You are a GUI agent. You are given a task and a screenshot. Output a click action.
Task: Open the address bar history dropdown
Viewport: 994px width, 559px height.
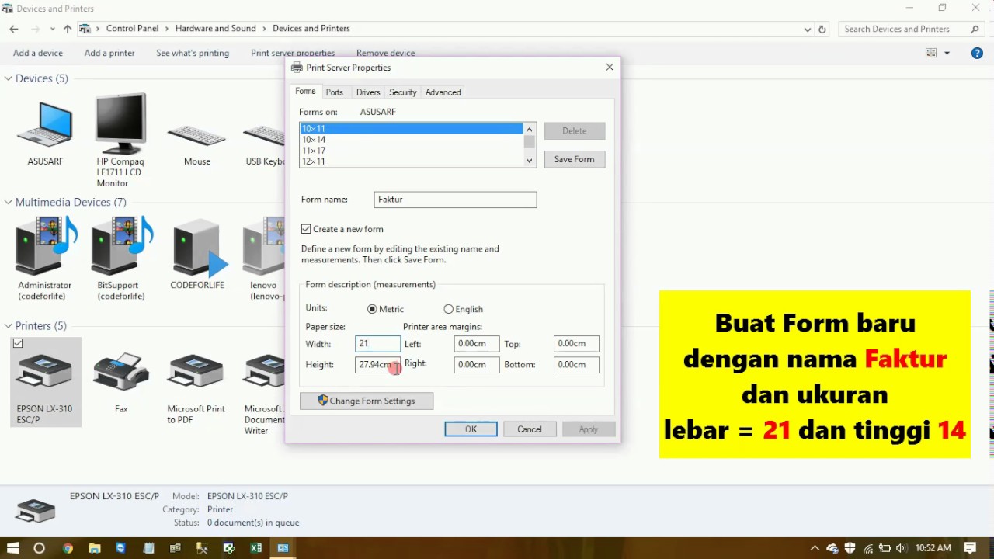[x=808, y=29]
